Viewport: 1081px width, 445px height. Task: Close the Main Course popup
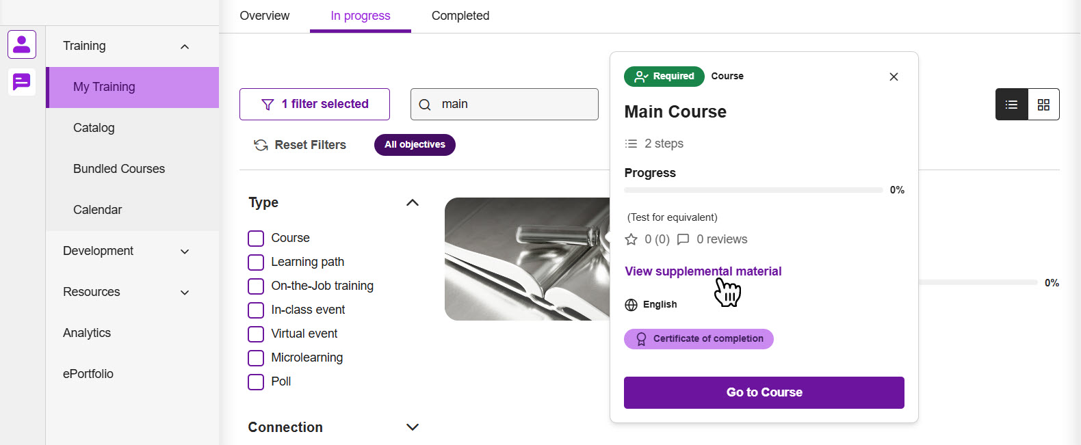click(894, 77)
